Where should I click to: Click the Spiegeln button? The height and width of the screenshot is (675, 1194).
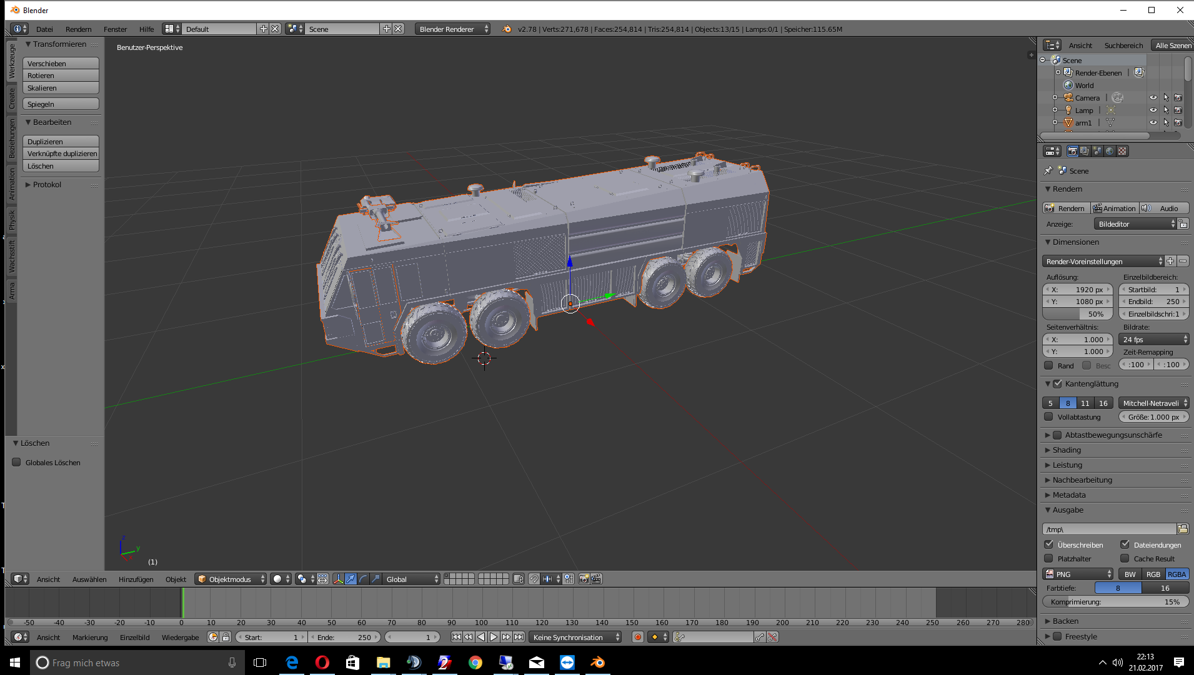click(x=61, y=104)
